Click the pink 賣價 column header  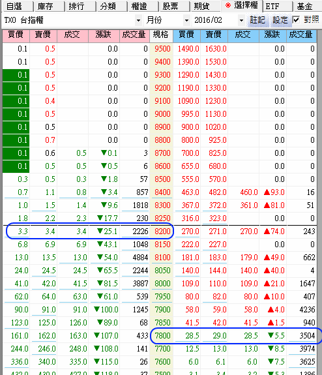[x=43, y=36]
